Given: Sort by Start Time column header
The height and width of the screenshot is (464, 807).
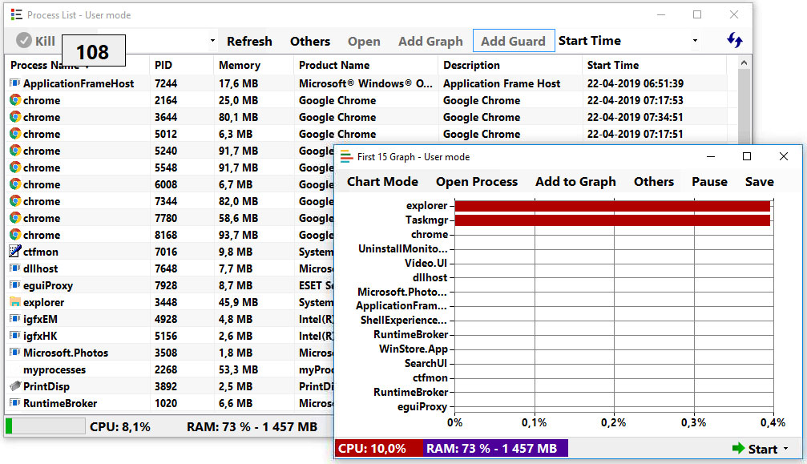Looking at the screenshot, I should [612, 66].
